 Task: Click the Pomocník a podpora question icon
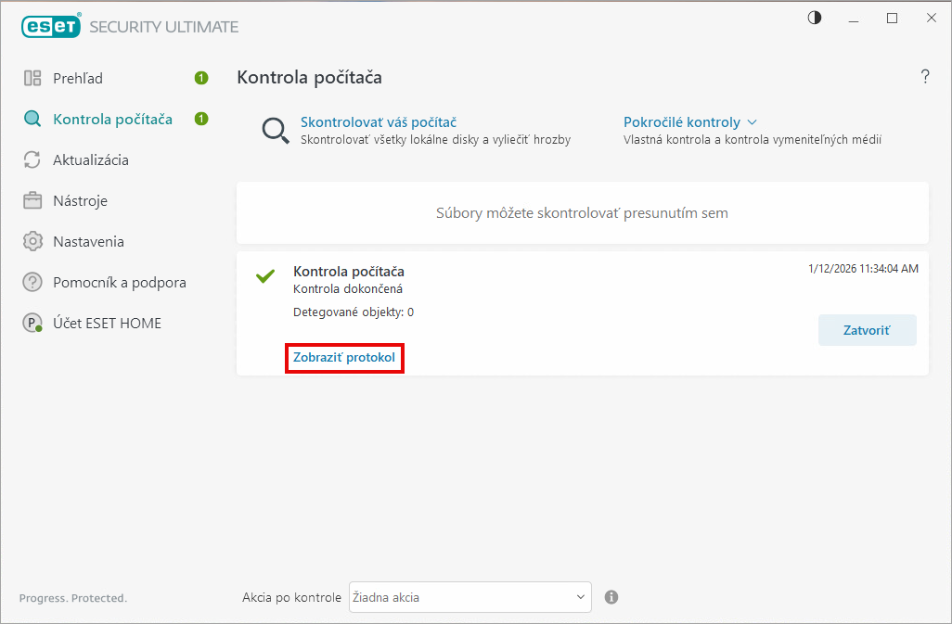point(33,282)
